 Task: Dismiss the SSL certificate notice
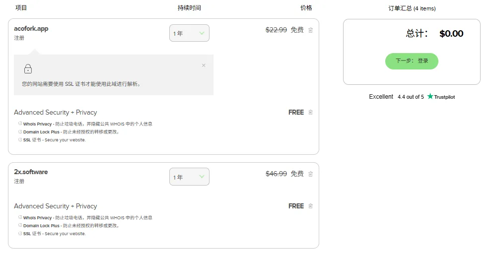pos(204,65)
